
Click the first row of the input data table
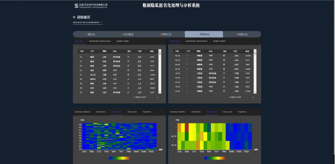pyautogui.click(x=117, y=56)
